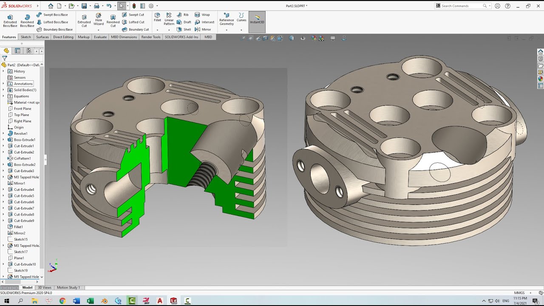
Task: Expand the Cut-Extrude10 feature node
Action: click(x=3, y=264)
